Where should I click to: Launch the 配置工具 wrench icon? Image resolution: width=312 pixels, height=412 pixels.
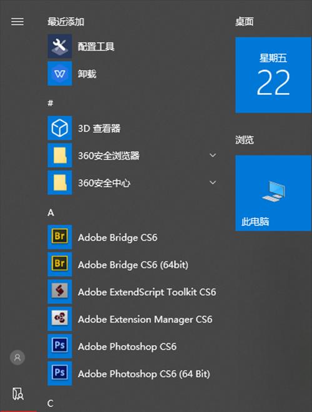point(60,46)
